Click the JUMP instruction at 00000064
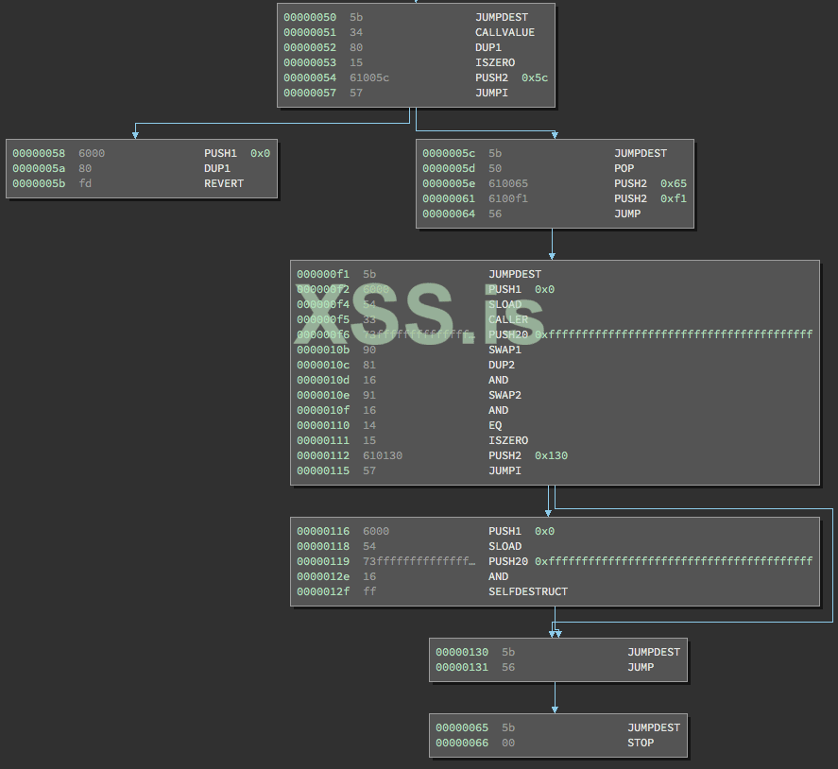838x769 pixels. tap(627, 214)
